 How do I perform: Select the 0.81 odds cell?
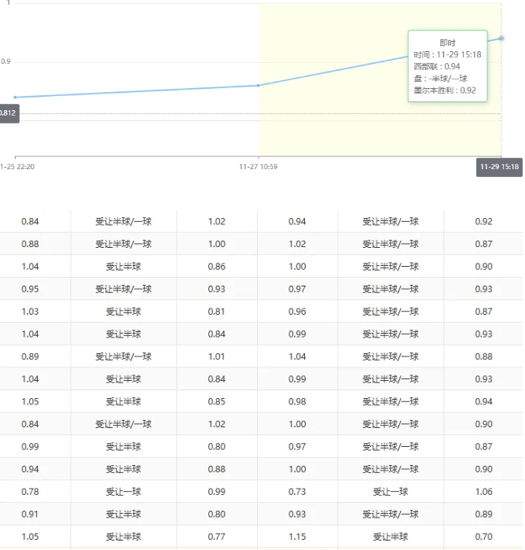[217, 312]
